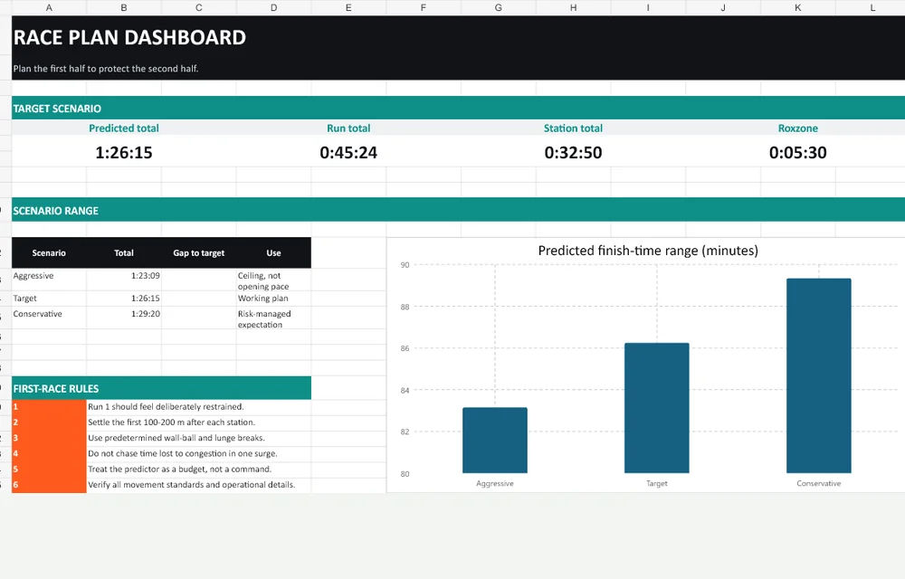Viewport: 905px width, 579px height.
Task: Click subtitle 'Plan the first half to protect'
Action: click(106, 69)
